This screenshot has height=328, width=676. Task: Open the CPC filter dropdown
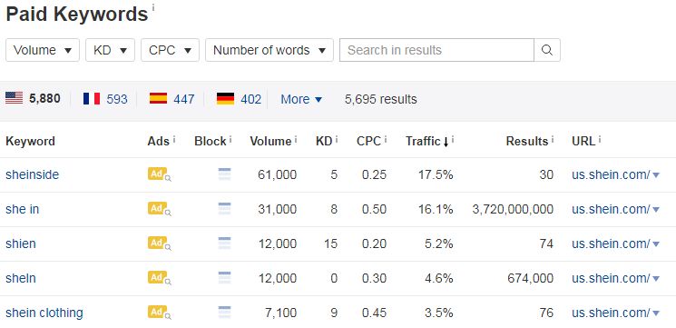click(x=171, y=50)
